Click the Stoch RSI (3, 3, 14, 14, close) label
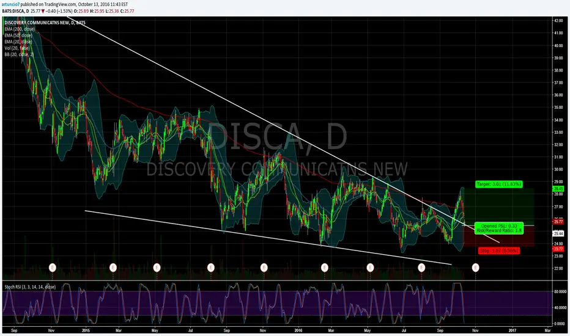This screenshot has width=570, height=336. pos(30,287)
